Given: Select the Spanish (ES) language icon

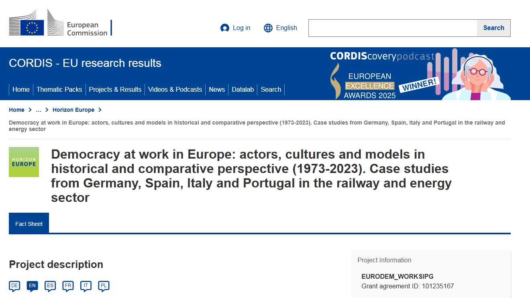Looking at the screenshot, I should 50,286.
